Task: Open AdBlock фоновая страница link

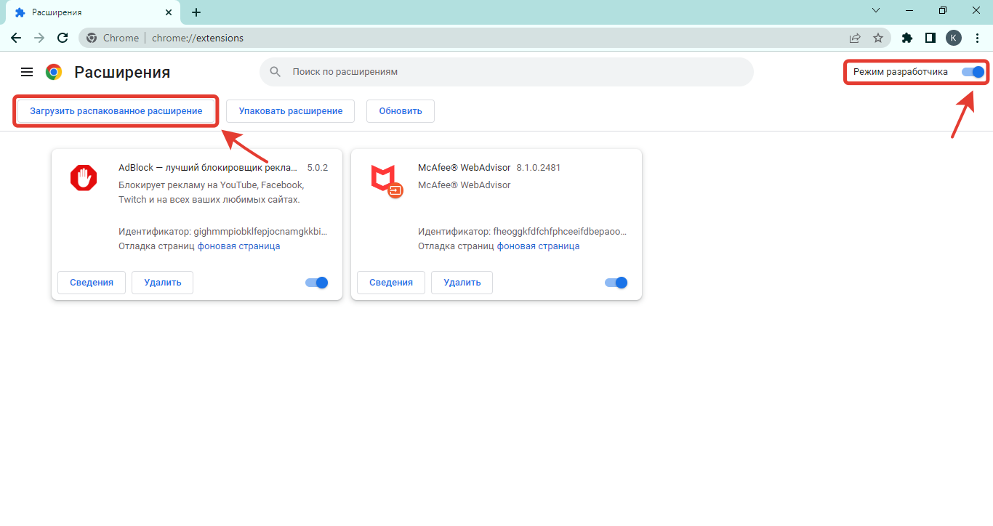Action: point(238,246)
